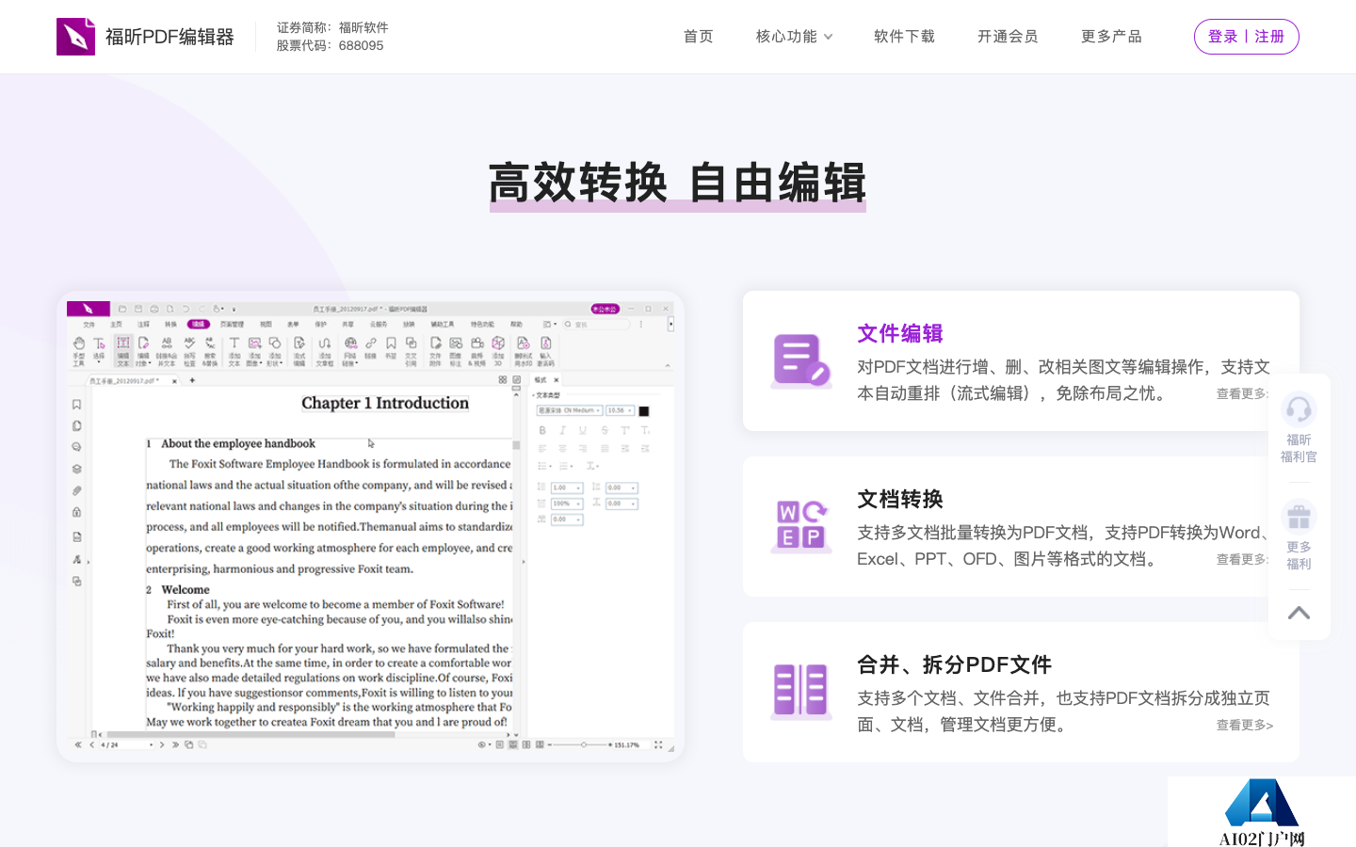Click the vertical scrollbar in editor preview
The height and width of the screenshot is (847, 1356).
tap(516, 565)
